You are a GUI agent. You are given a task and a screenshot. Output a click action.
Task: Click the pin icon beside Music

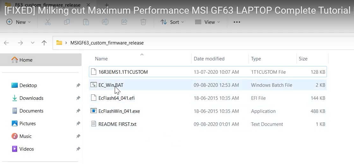tap(78, 136)
